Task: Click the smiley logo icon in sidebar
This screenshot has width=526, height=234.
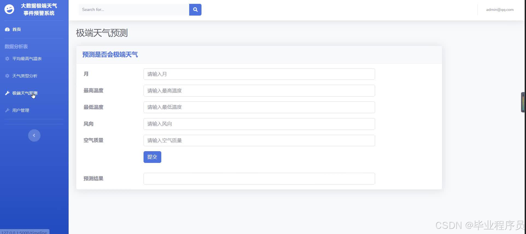Action: click(x=9, y=9)
